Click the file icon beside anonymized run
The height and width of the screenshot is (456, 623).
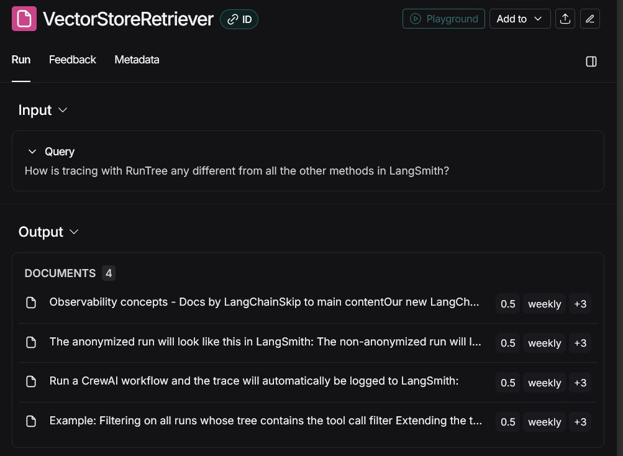coord(31,342)
